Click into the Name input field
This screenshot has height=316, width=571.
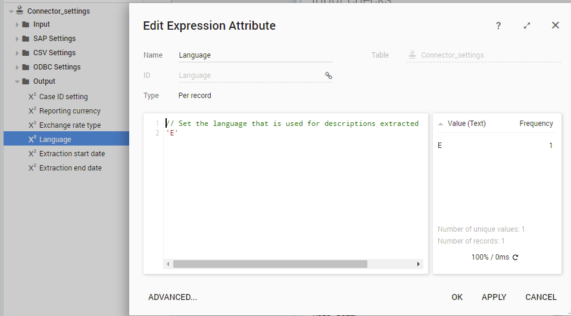255,55
